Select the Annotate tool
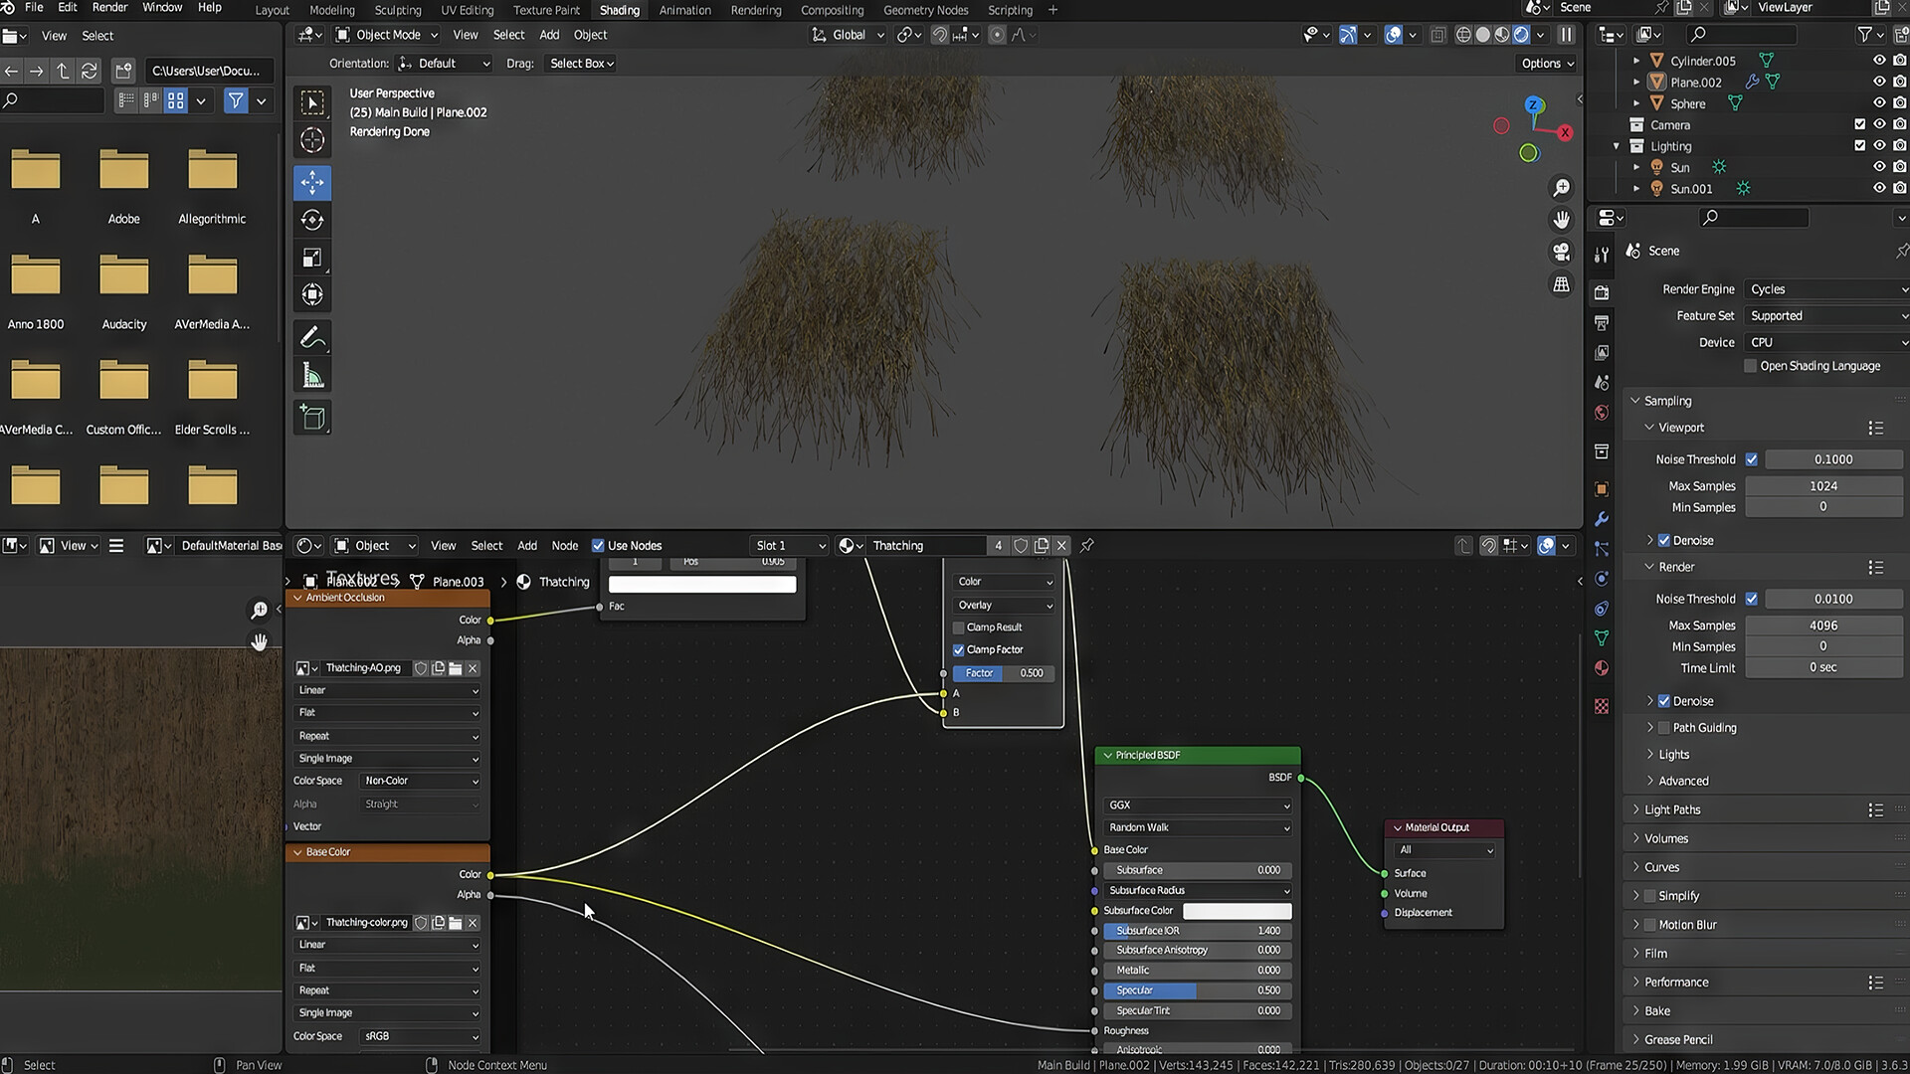This screenshot has width=1910, height=1074. click(x=312, y=337)
